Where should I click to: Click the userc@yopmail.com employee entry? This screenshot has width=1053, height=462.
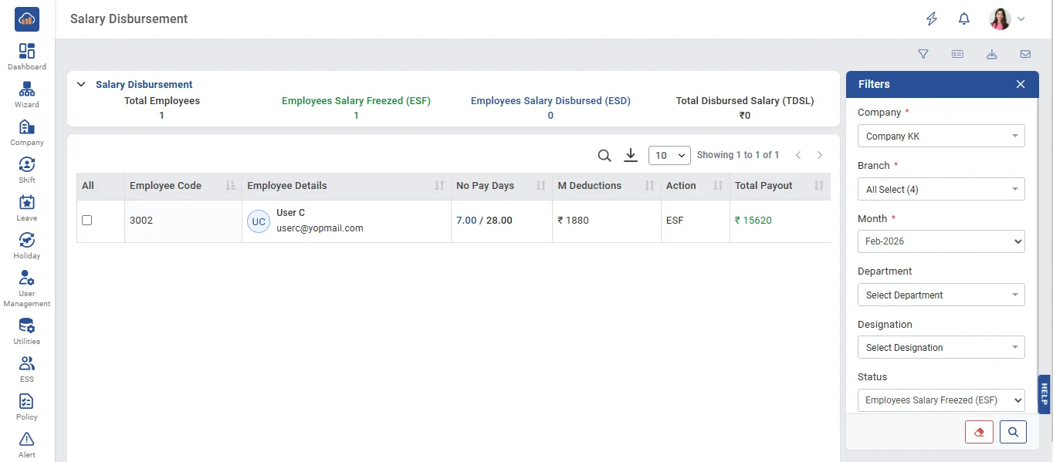320,228
